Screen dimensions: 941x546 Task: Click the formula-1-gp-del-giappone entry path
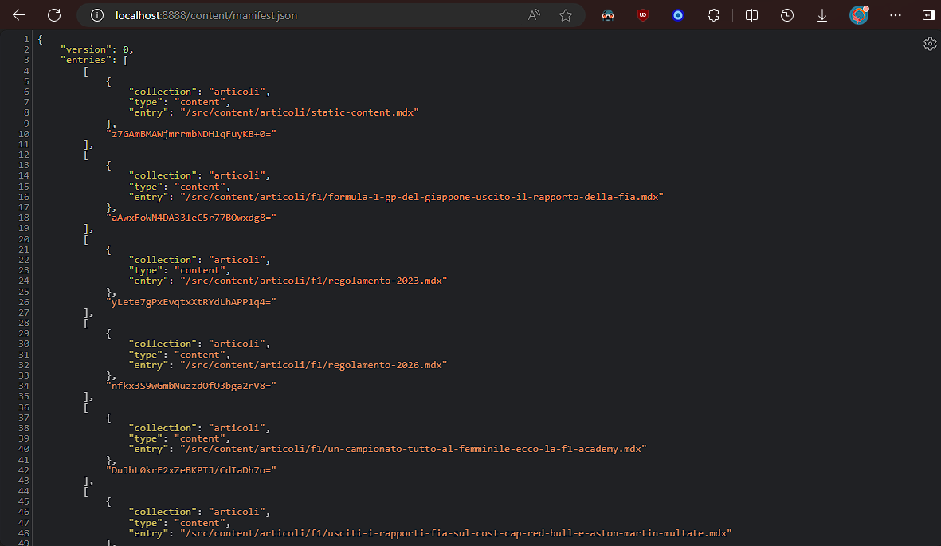click(421, 196)
